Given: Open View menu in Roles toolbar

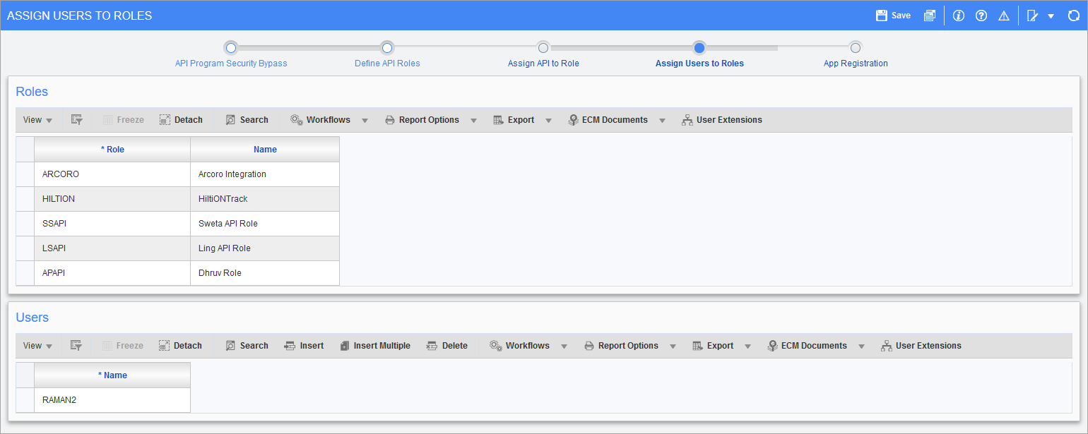Looking at the screenshot, I should pyautogui.click(x=37, y=120).
